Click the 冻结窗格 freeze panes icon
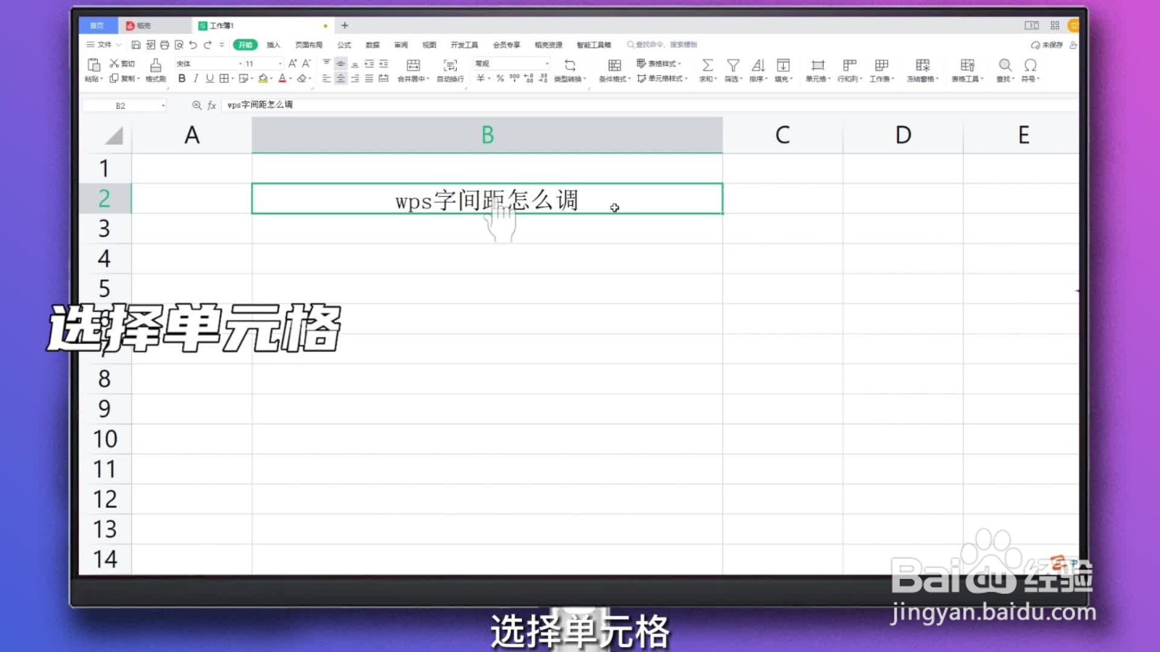Viewport: 1160px width, 652px height. (921, 66)
